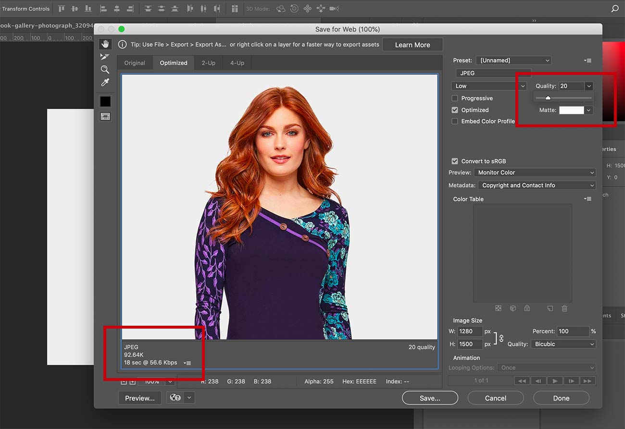Map selected colors to transparent icon
Image resolution: width=625 pixels, height=429 pixels.
[498, 308]
